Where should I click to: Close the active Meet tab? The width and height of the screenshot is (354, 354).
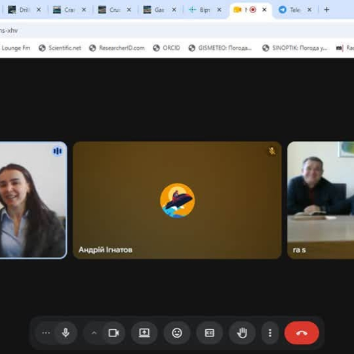tap(264, 10)
